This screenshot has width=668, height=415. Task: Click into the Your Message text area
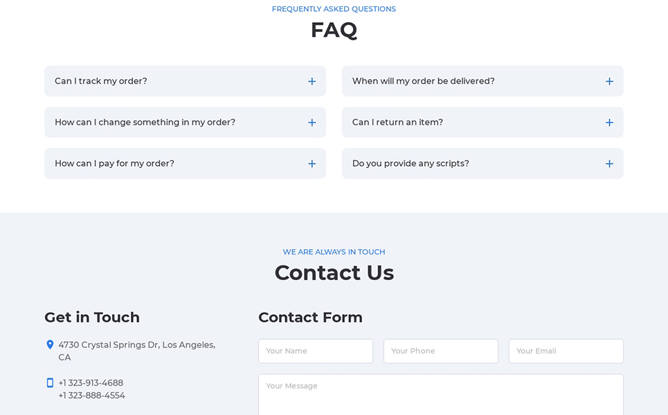pyautogui.click(x=441, y=394)
